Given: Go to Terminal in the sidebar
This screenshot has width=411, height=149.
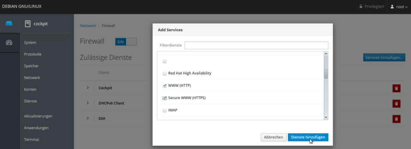Looking at the screenshot, I should tap(31, 139).
